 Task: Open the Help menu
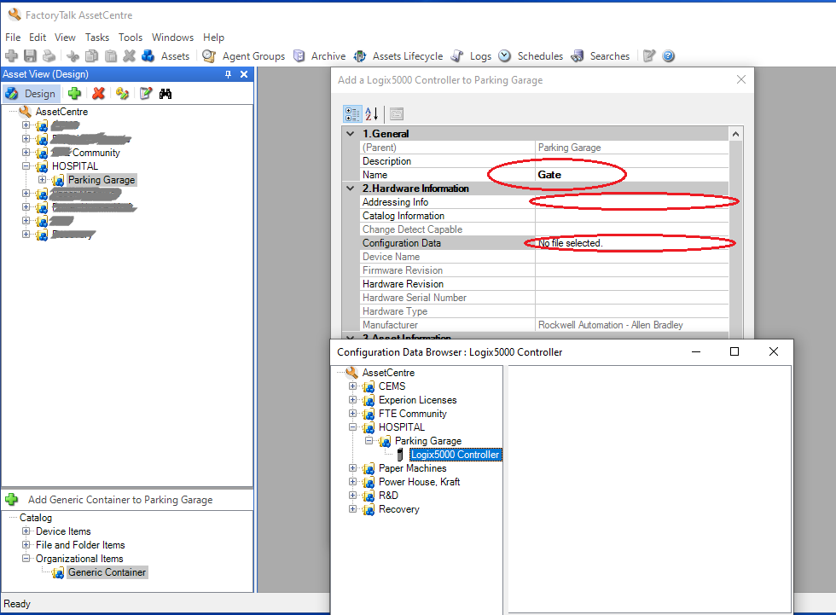[x=213, y=38]
